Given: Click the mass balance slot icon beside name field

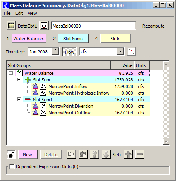Looking at the screenshot, I should (44, 26).
